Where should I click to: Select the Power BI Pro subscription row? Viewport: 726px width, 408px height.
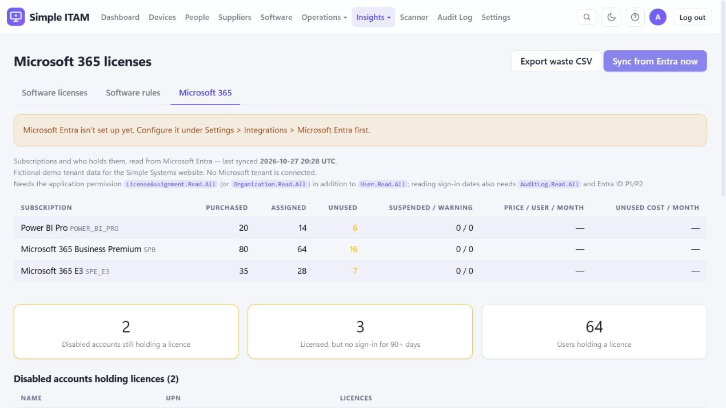[x=360, y=228]
